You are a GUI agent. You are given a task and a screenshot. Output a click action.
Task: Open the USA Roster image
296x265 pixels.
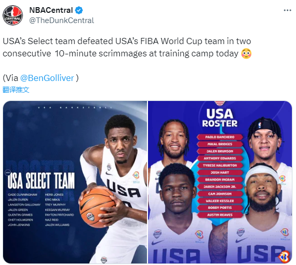coord(220,182)
